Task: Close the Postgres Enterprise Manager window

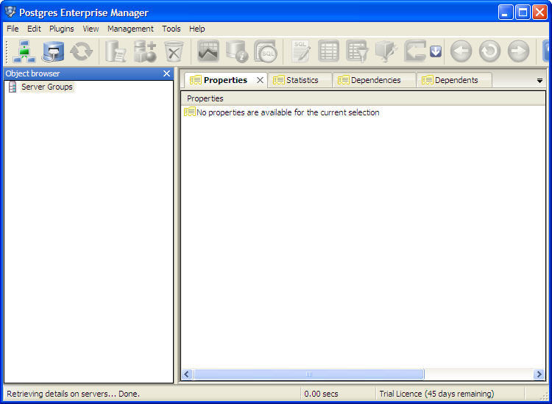Action: 539,12
